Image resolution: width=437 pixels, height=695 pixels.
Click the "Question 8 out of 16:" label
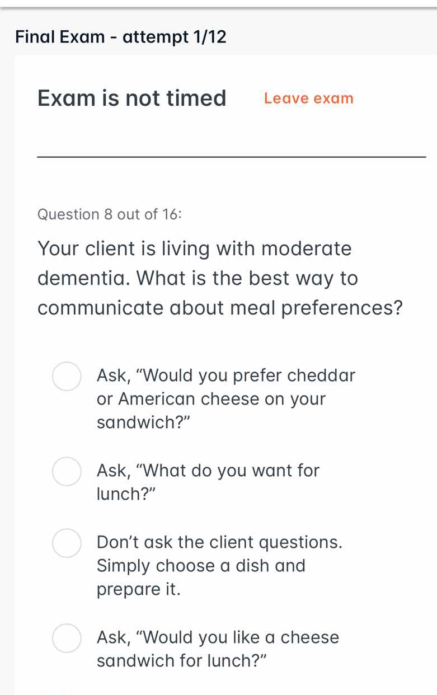[110, 214]
